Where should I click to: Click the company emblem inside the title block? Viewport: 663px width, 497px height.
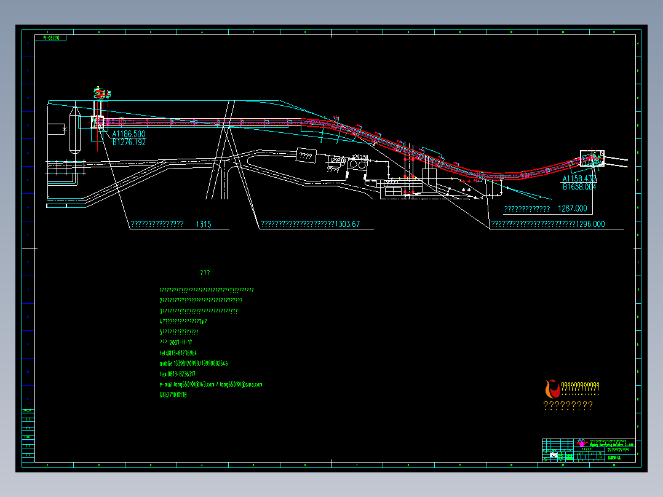(581, 443)
